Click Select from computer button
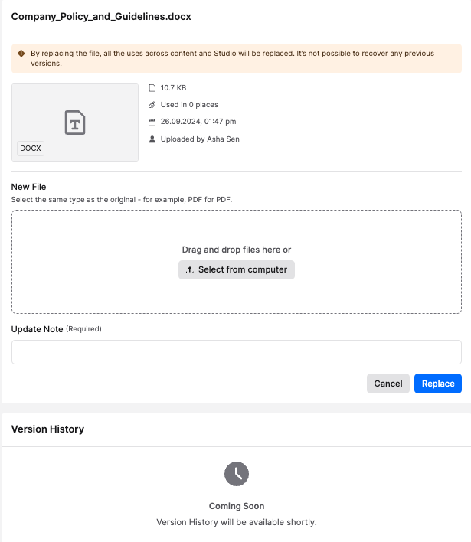471x542 pixels. click(237, 269)
